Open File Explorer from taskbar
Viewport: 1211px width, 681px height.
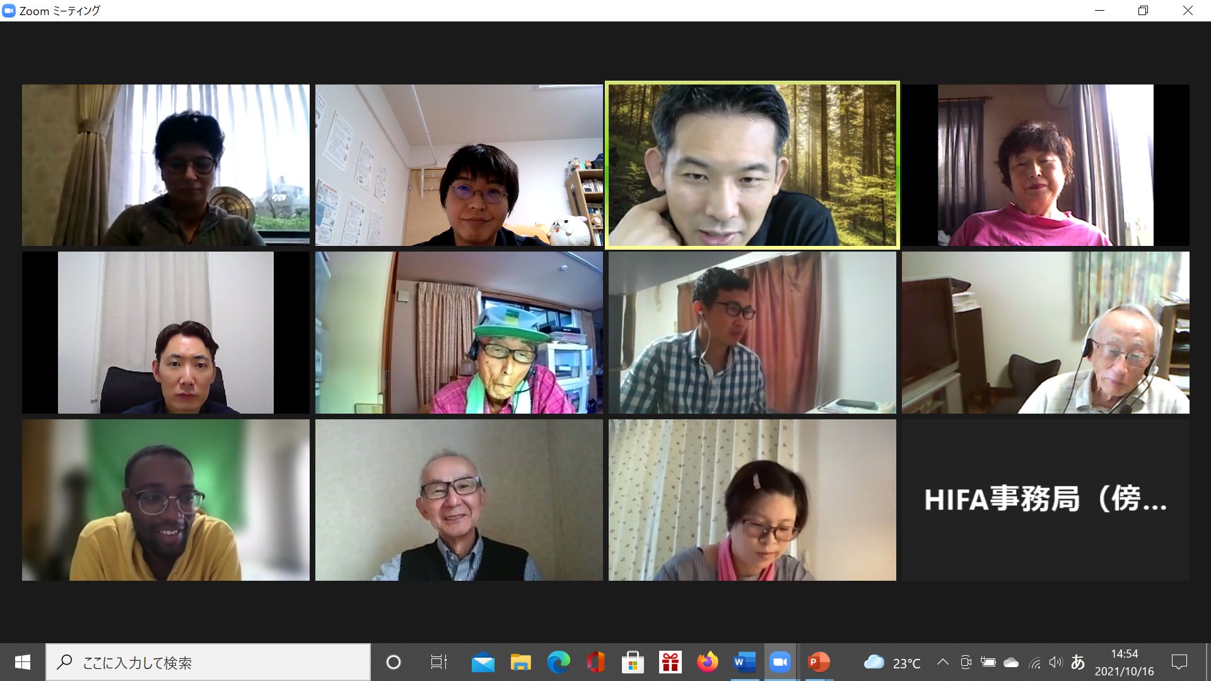point(520,662)
